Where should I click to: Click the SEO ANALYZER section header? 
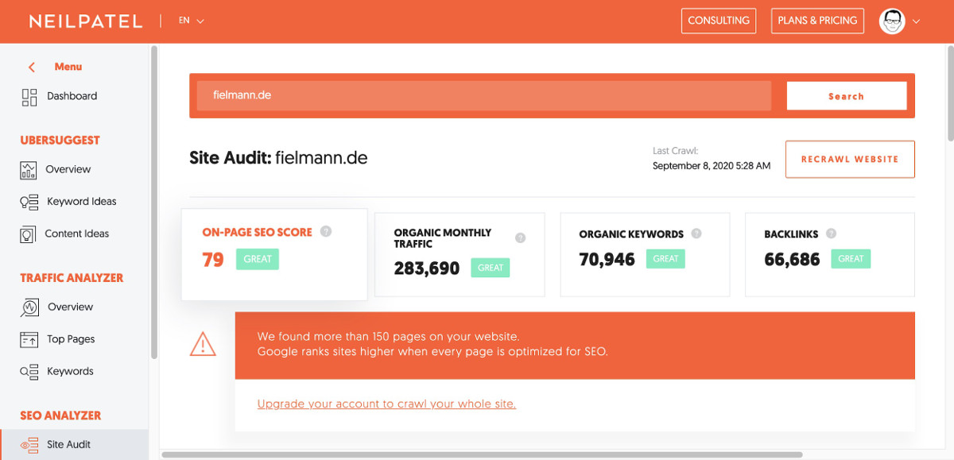pyautogui.click(x=60, y=416)
